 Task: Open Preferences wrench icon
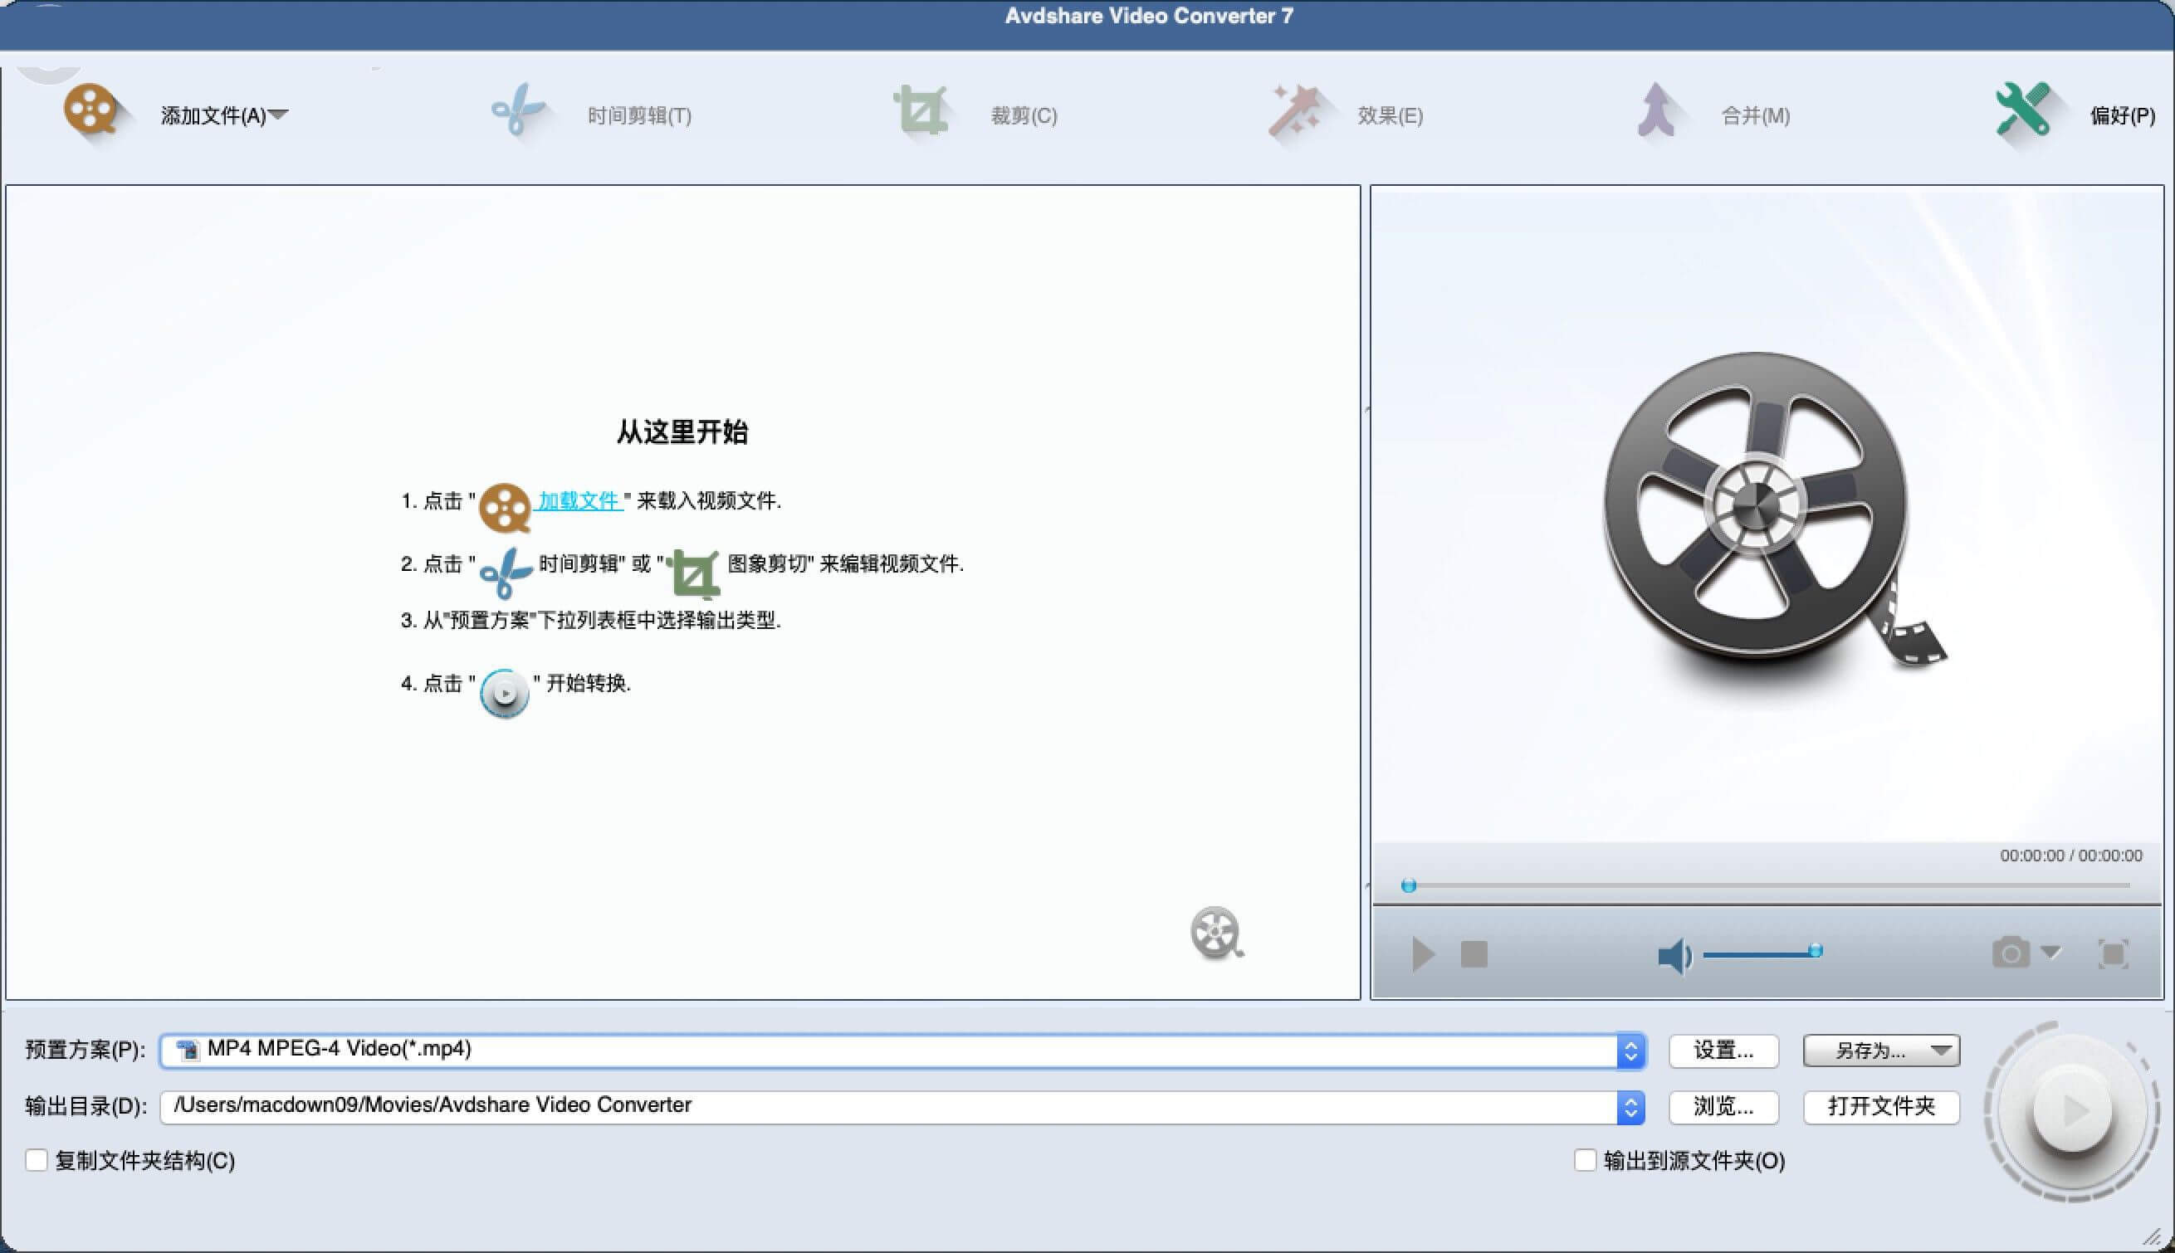pyautogui.click(x=2024, y=110)
